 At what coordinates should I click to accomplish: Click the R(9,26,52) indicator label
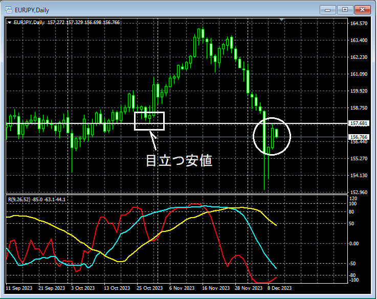click(19, 199)
